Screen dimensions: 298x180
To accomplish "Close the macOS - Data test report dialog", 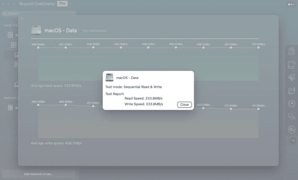I will (x=184, y=105).
